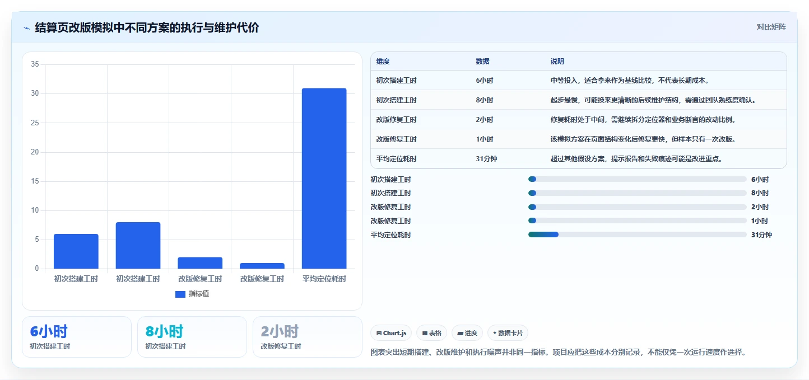The image size is (809, 380).
Task: Select the 进度 chip
Action: (x=467, y=333)
